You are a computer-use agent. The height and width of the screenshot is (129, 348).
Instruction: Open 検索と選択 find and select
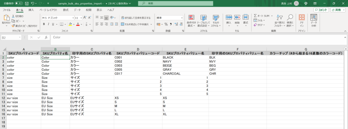pos(290,21)
